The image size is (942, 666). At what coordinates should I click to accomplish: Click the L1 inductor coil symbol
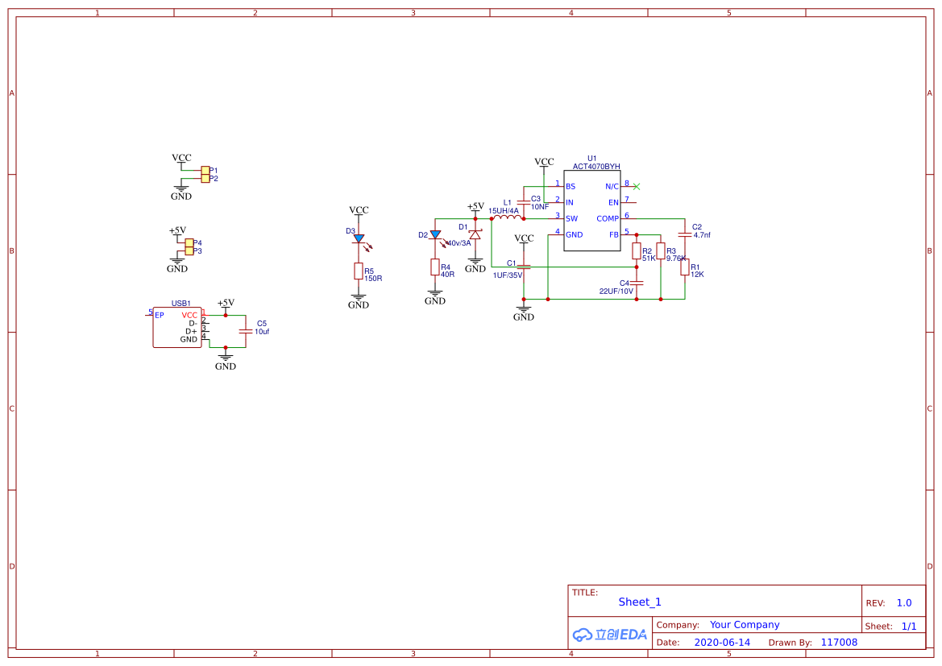coord(508,217)
